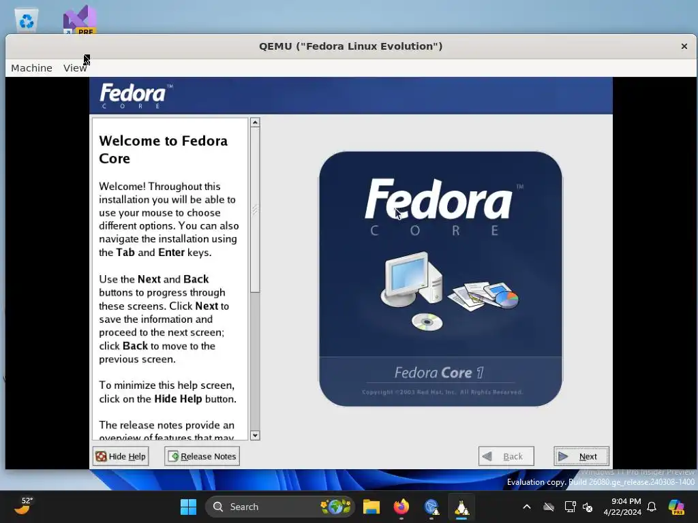Open File Explorer from the taskbar
Image resolution: width=698 pixels, height=523 pixels.
(371, 507)
